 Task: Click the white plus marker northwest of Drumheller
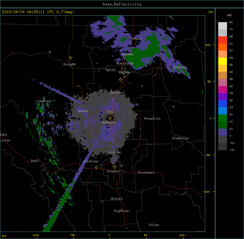(x=173, y=106)
